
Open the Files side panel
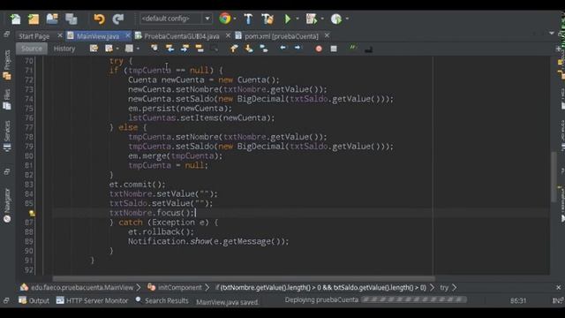7,100
